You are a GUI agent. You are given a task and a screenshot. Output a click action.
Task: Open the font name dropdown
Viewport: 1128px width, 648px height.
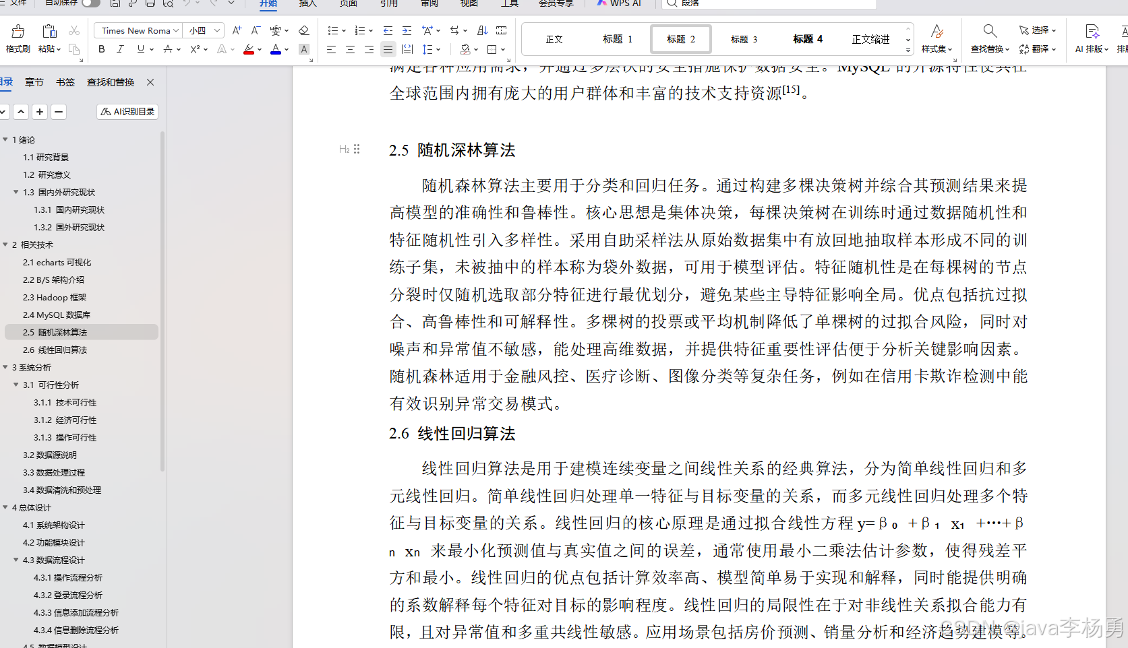175,30
